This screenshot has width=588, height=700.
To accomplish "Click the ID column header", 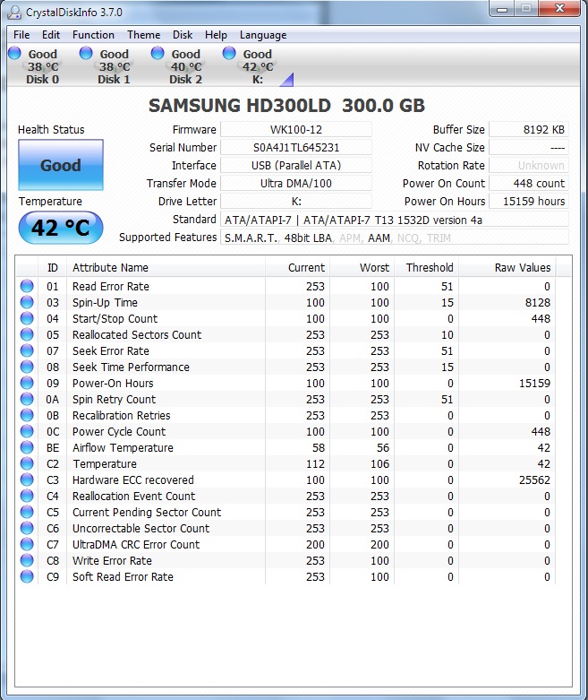I will point(53,267).
